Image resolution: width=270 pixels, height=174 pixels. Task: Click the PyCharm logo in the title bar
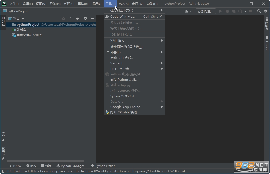click(x=4, y=4)
